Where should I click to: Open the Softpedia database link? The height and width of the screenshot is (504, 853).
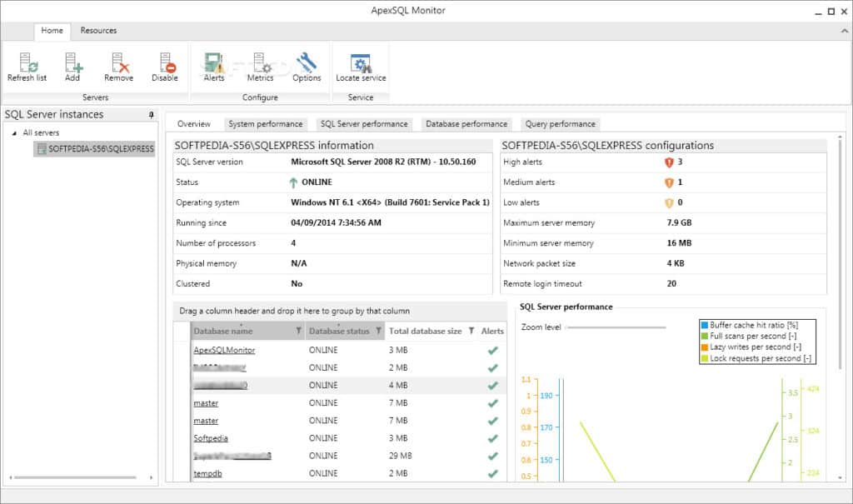click(x=211, y=438)
